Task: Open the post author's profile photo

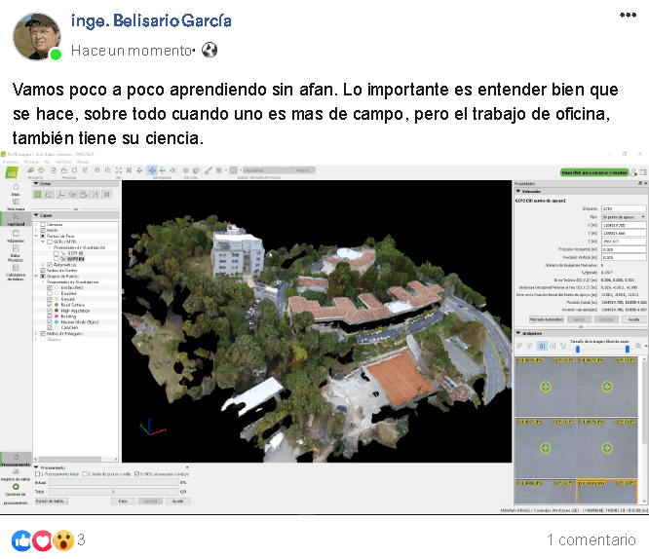Action: 37,36
